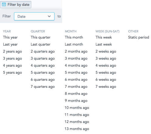Click the Date dropdown chevron arrow

pyautogui.click(x=49, y=16)
